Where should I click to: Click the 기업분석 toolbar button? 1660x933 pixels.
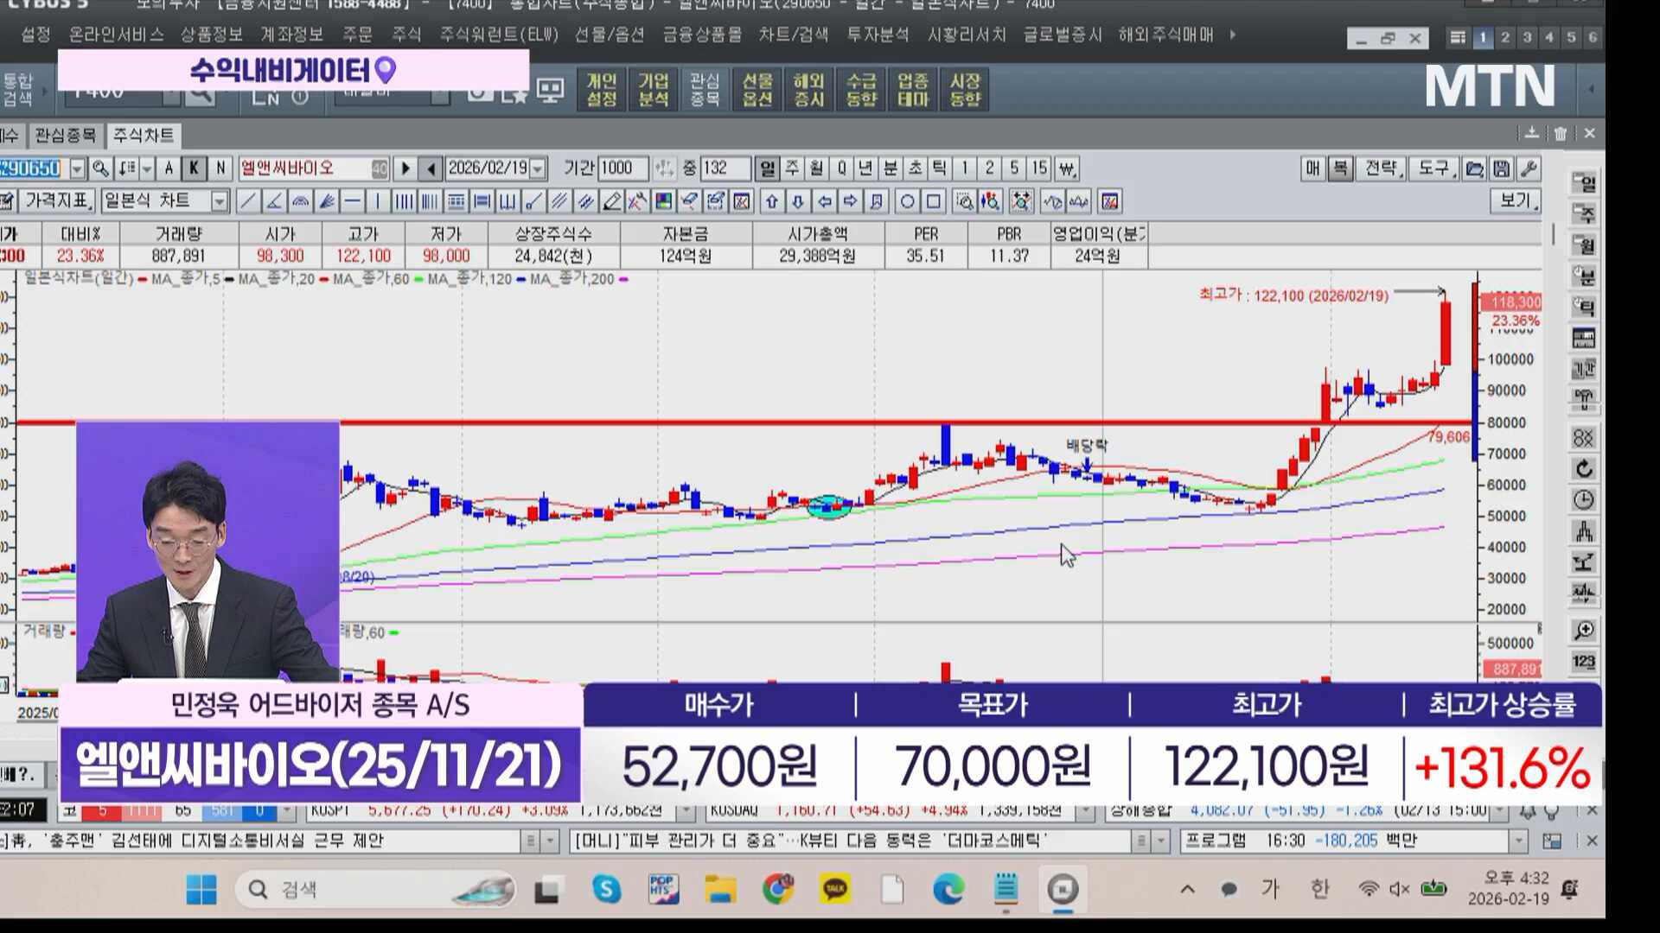click(x=654, y=90)
